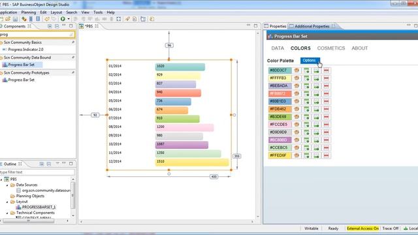This screenshot has width=418, height=235.
Task: Open the color picker for #80B1D3
Action: 297,101
